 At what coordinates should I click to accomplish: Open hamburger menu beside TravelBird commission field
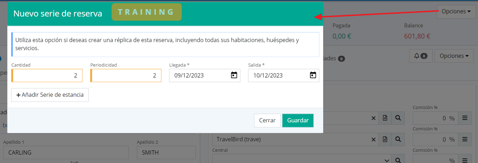pyautogui.click(x=465, y=140)
